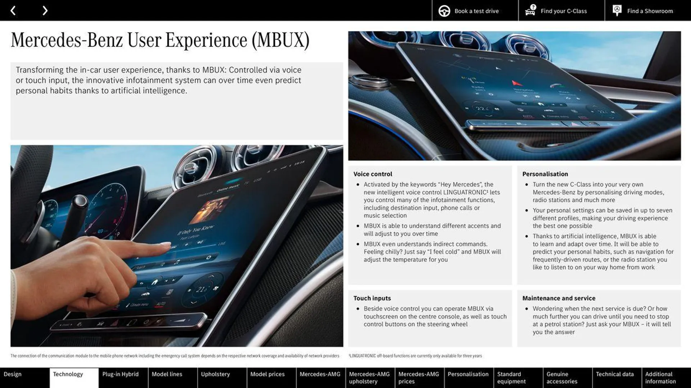Screen dimensions: 691x388
Task: Toggle the Voice control feature
Action: click(x=372, y=174)
